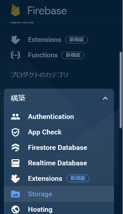
Task: Open Extensions puzzle icon above Functions
Action: [15, 40]
